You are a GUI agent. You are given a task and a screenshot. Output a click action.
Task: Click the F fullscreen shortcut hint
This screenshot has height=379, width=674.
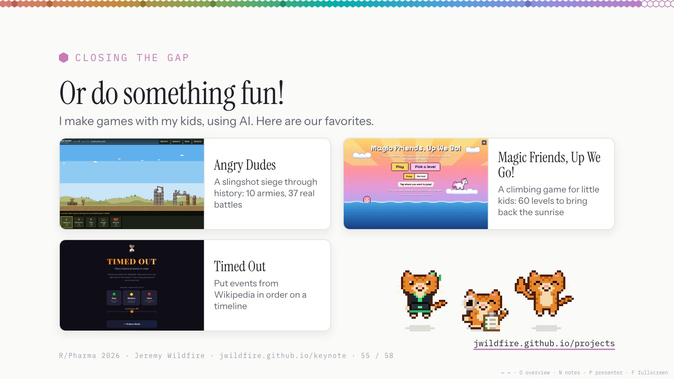pyautogui.click(x=650, y=373)
